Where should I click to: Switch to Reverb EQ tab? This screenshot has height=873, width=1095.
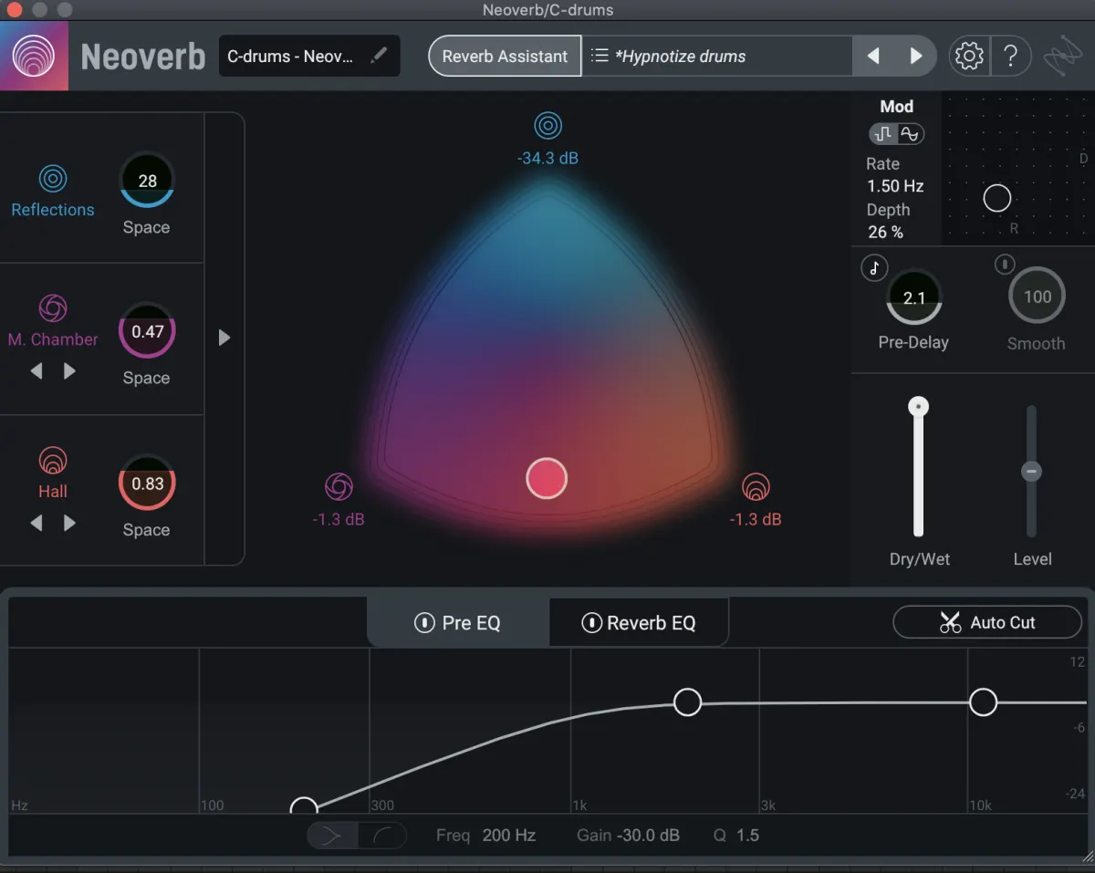639,623
